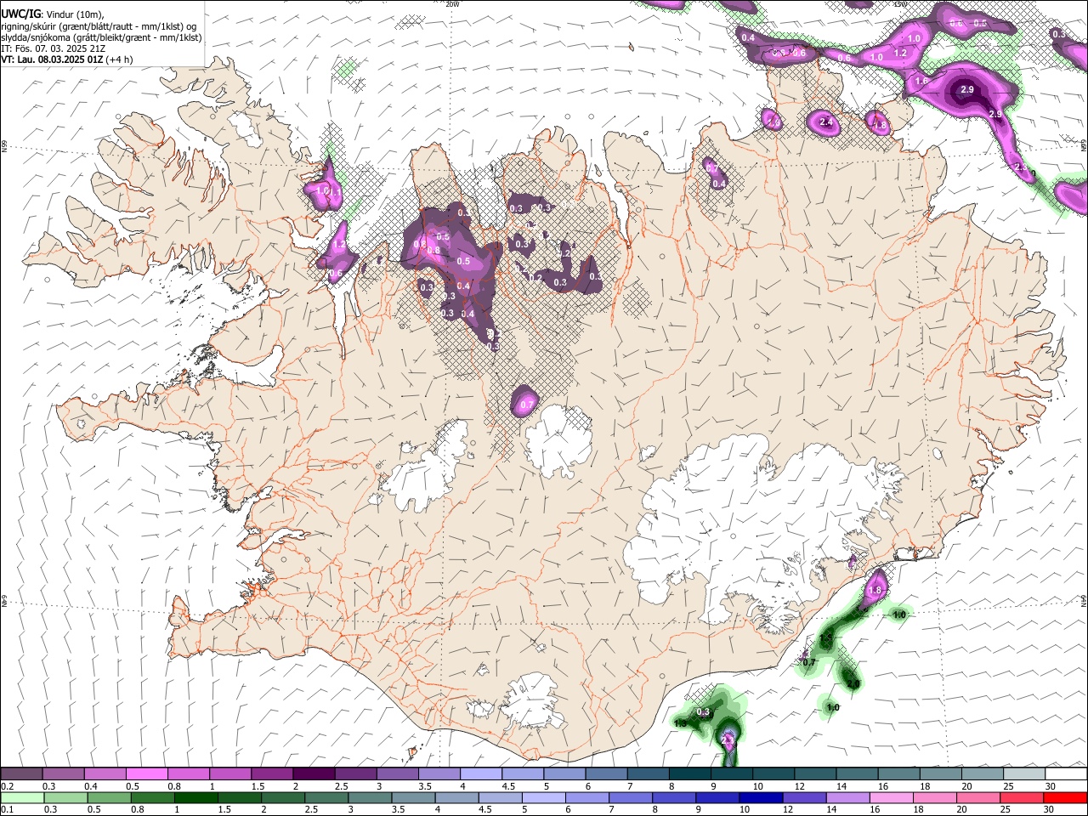
Task: Pick the dark teal swatch between 9 and 10, top scale
Action: [x=732, y=773]
